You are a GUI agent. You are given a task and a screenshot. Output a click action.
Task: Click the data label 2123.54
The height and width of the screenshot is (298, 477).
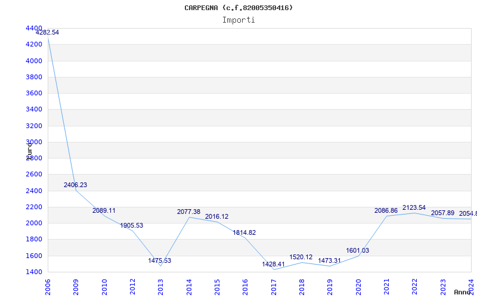[414, 207]
